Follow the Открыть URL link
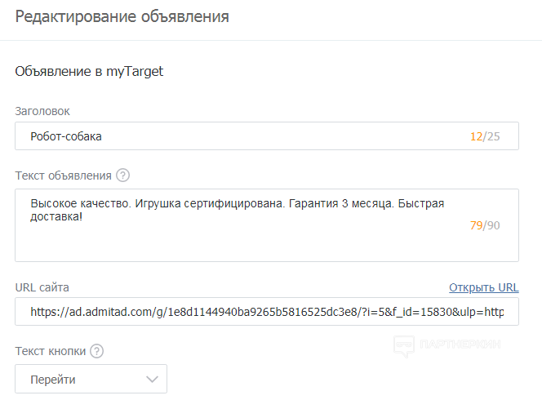This screenshot has width=542, height=400. click(483, 287)
